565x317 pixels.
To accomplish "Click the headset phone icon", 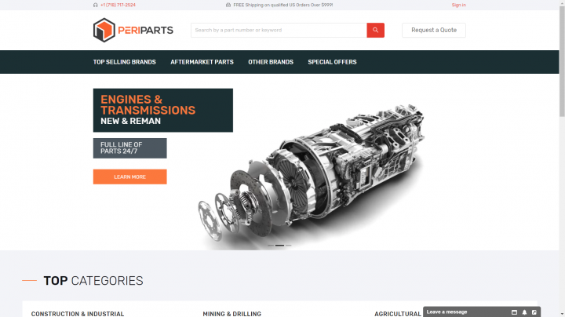I will point(96,5).
